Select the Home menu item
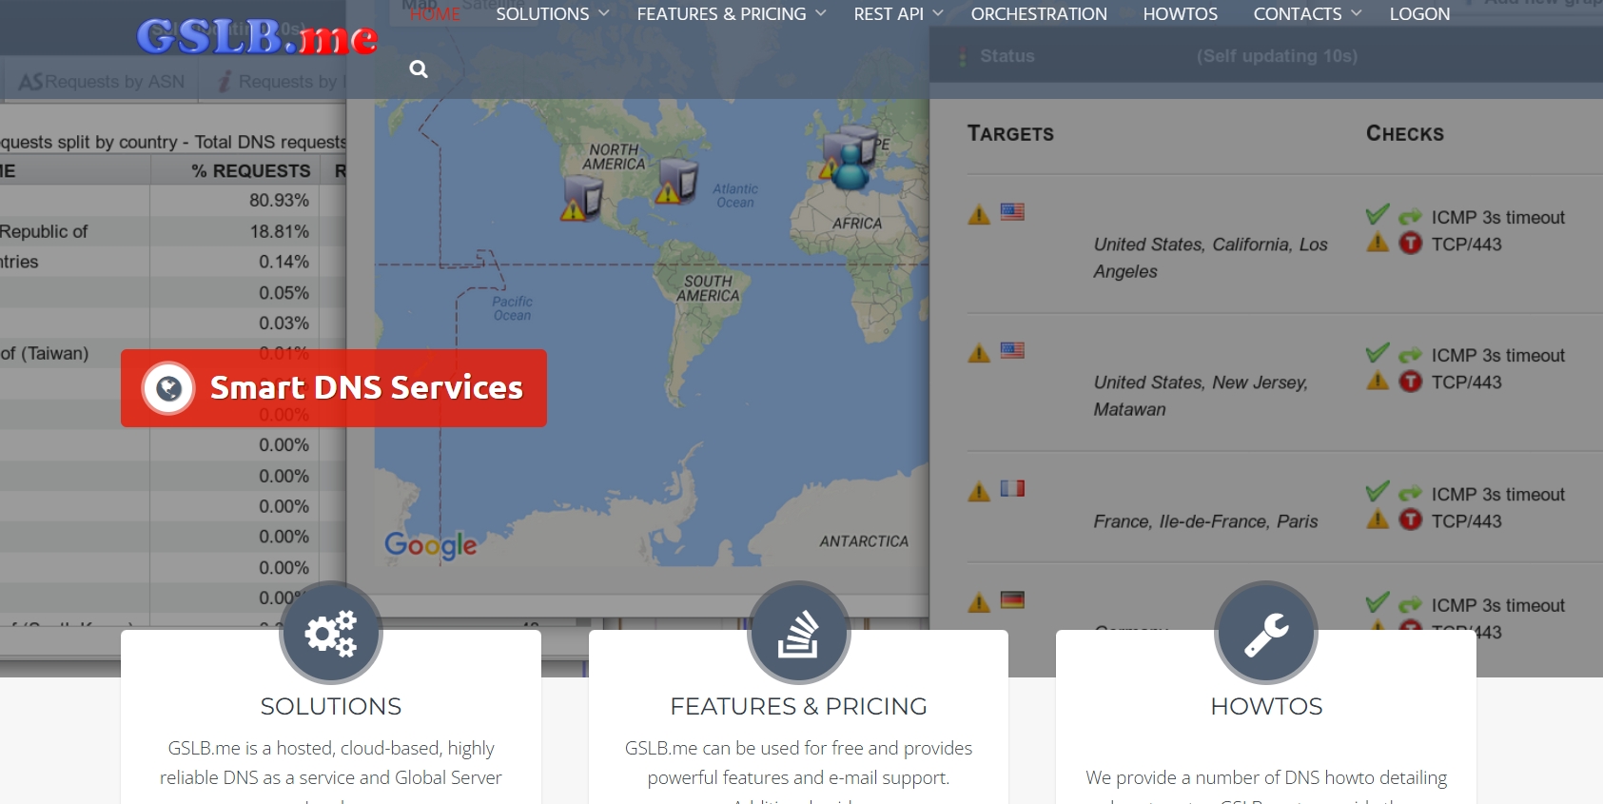The height and width of the screenshot is (804, 1603). (x=435, y=14)
